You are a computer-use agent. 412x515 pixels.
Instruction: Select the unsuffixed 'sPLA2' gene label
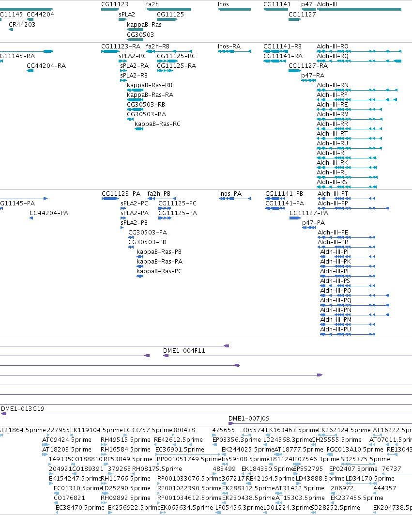pos(127,15)
